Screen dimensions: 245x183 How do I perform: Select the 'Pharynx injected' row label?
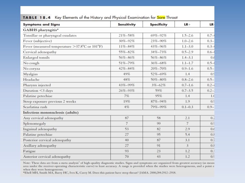pos(37,85)
